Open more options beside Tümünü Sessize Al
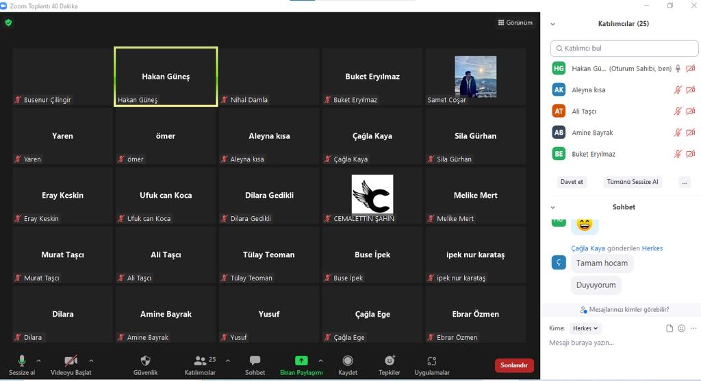The image size is (701, 381). tap(684, 182)
